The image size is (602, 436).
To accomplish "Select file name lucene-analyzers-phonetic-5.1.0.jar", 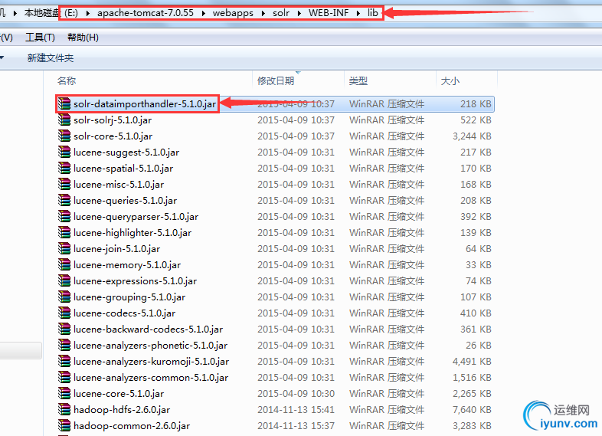I will [150, 346].
